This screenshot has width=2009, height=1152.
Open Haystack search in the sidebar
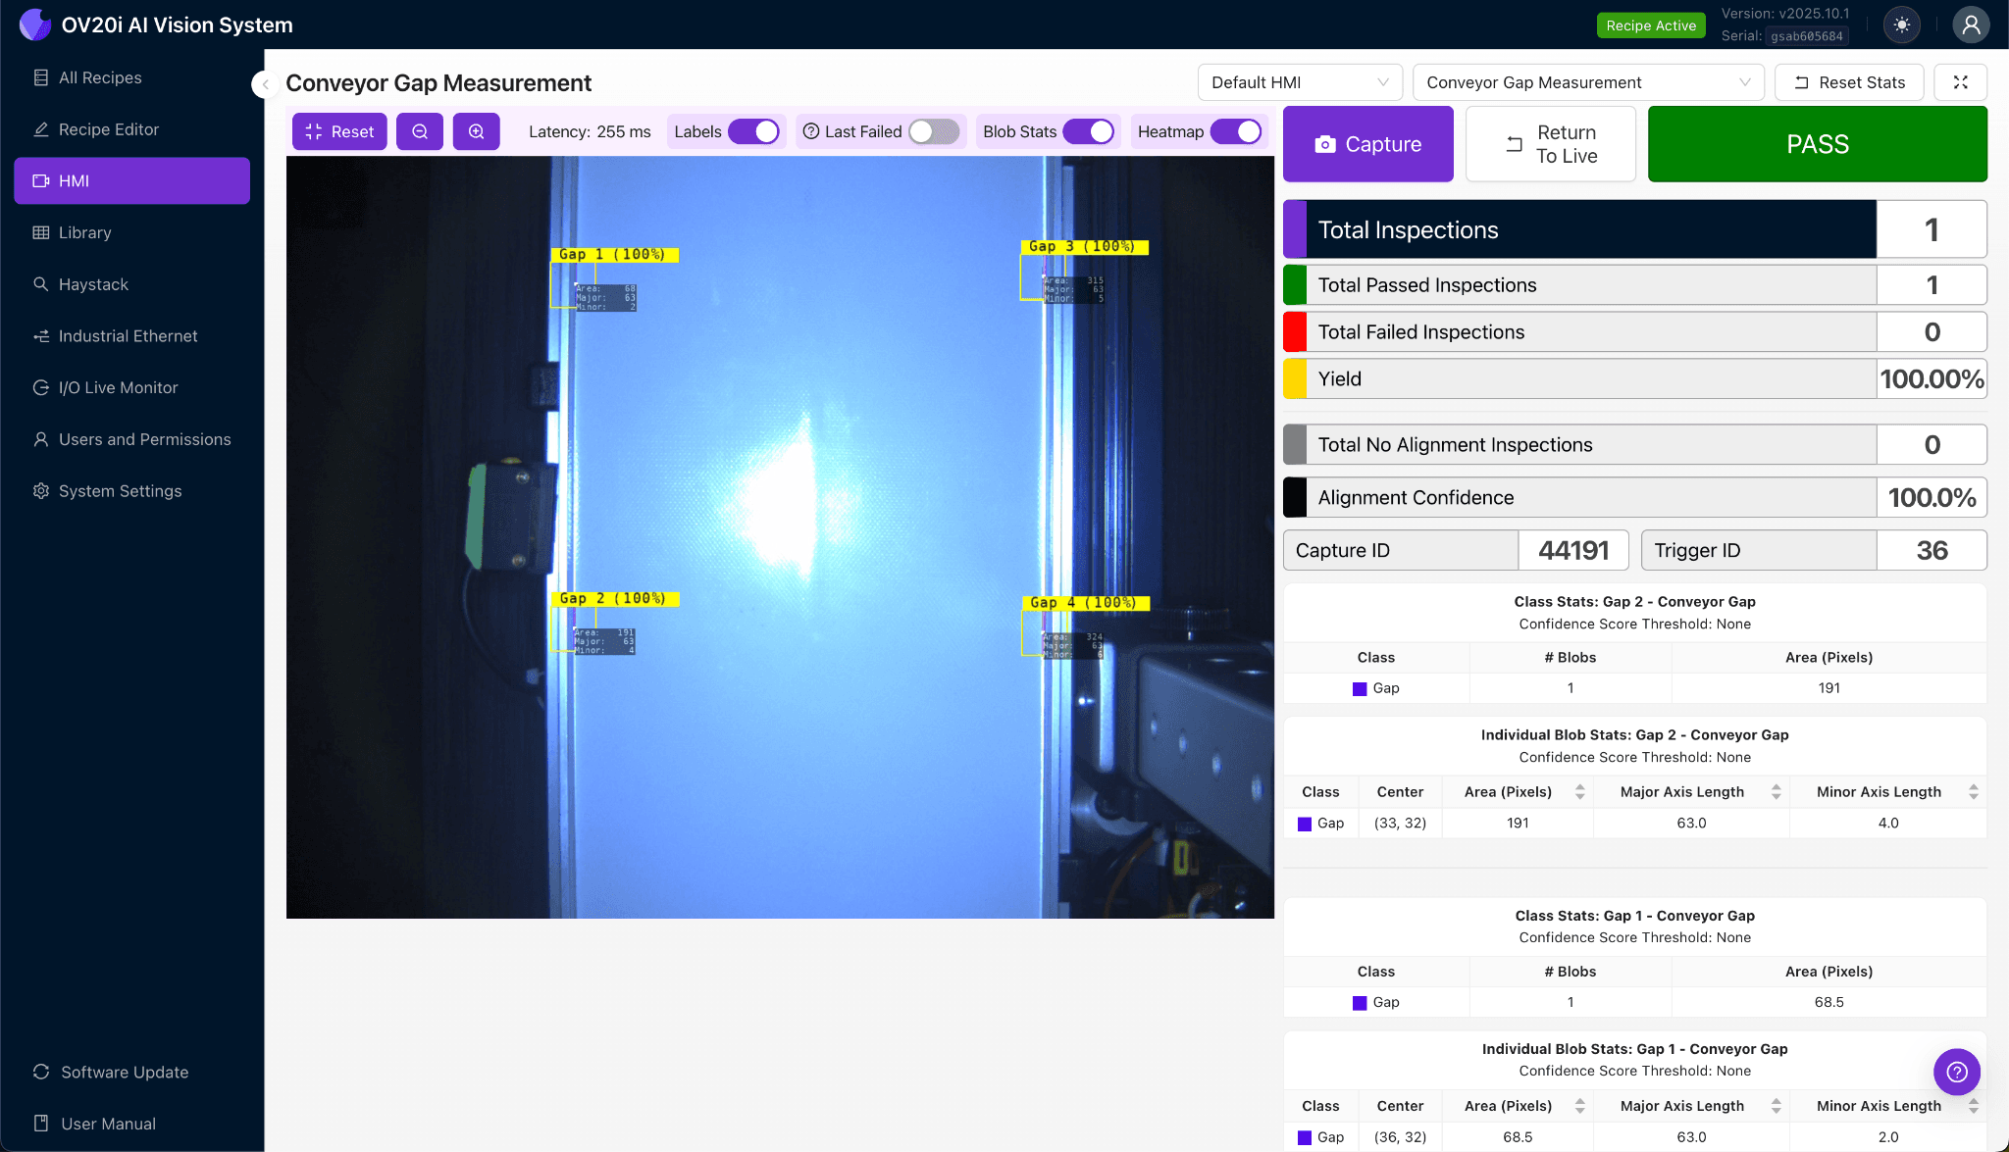[94, 284]
